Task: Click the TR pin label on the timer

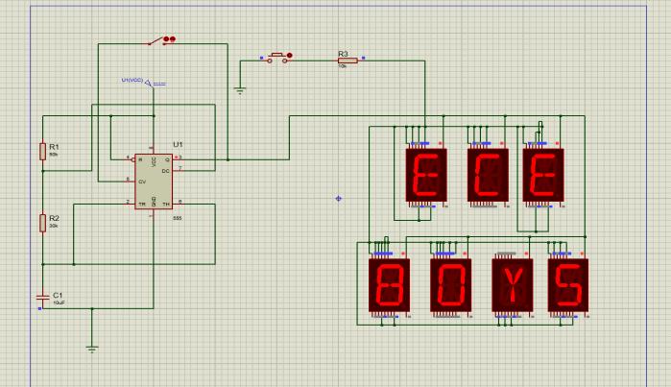Action: coord(142,205)
